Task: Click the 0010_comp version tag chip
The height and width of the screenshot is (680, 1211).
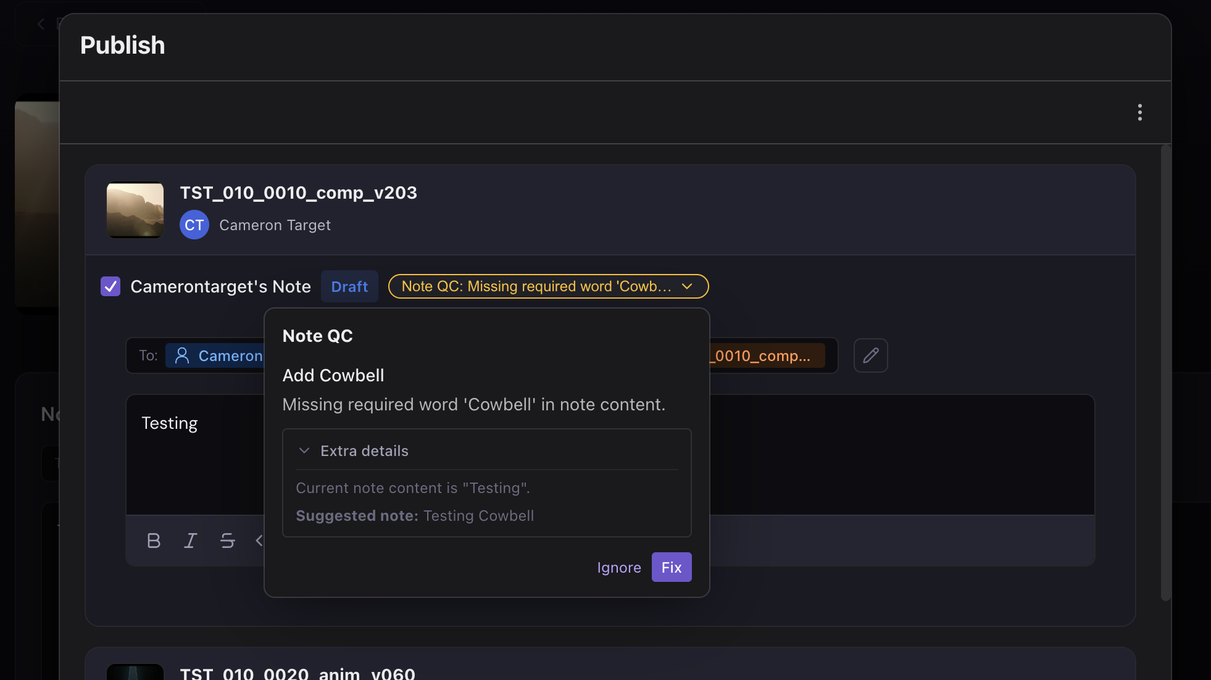Action: (x=767, y=355)
